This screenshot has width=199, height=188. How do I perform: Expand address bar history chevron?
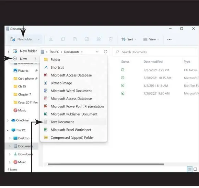[97, 52]
